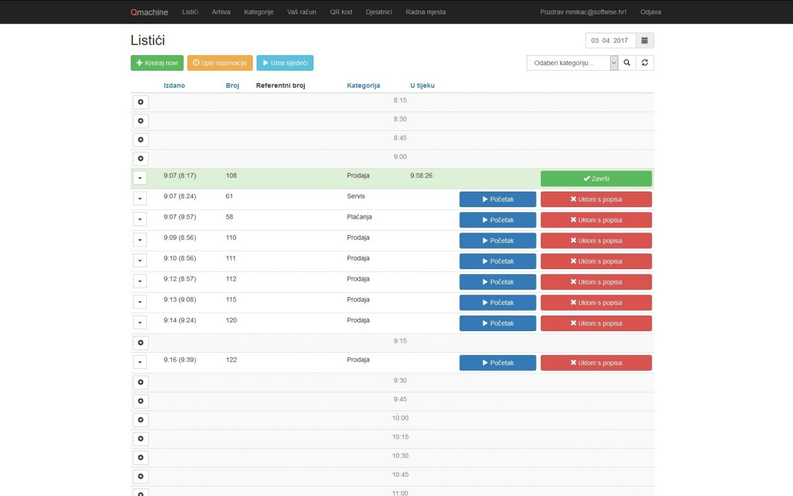Click Početak for ticket 112
This screenshot has width=793, height=496.
497,282
